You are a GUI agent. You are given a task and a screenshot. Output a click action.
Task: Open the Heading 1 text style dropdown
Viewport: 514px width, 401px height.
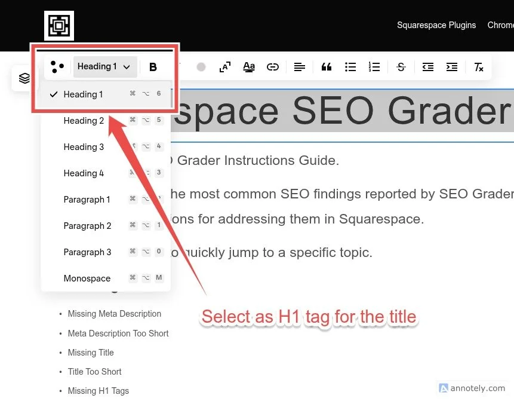[x=105, y=66]
